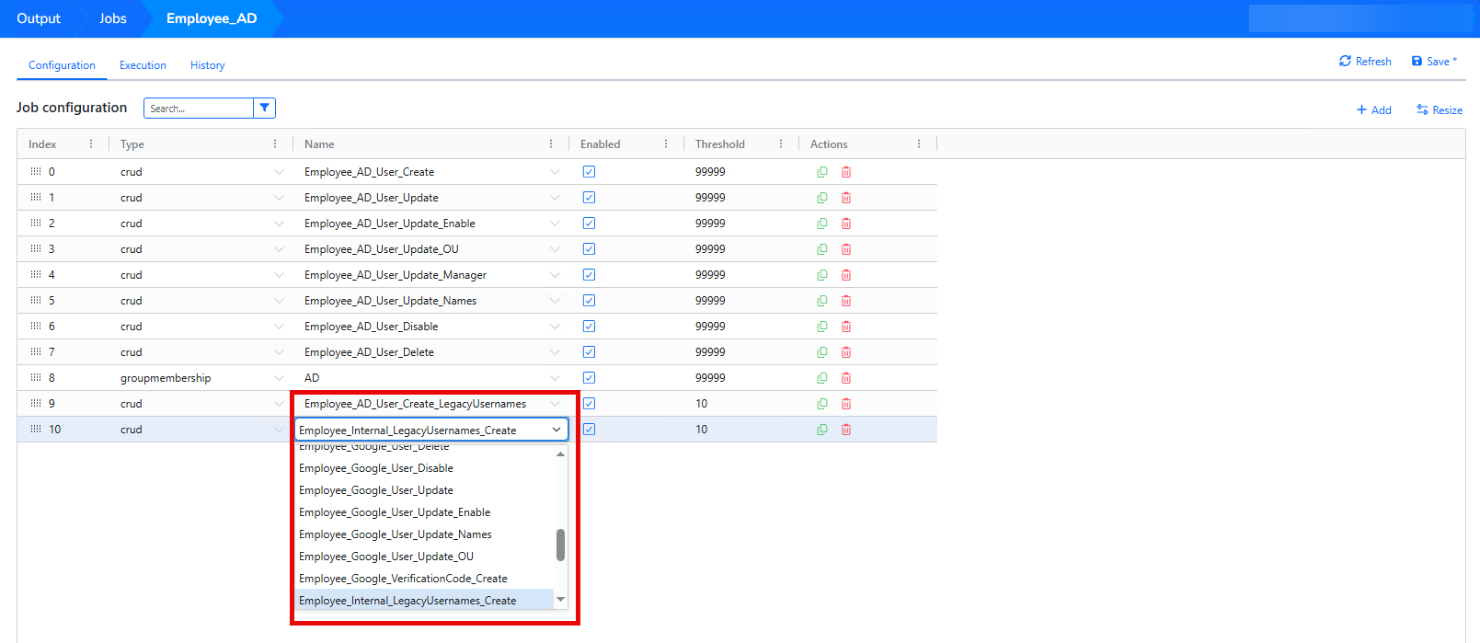Collapse the Employee_Internal_LegacyUsernames_Create combo box
Viewport: 1480px width, 643px height.
pos(556,430)
